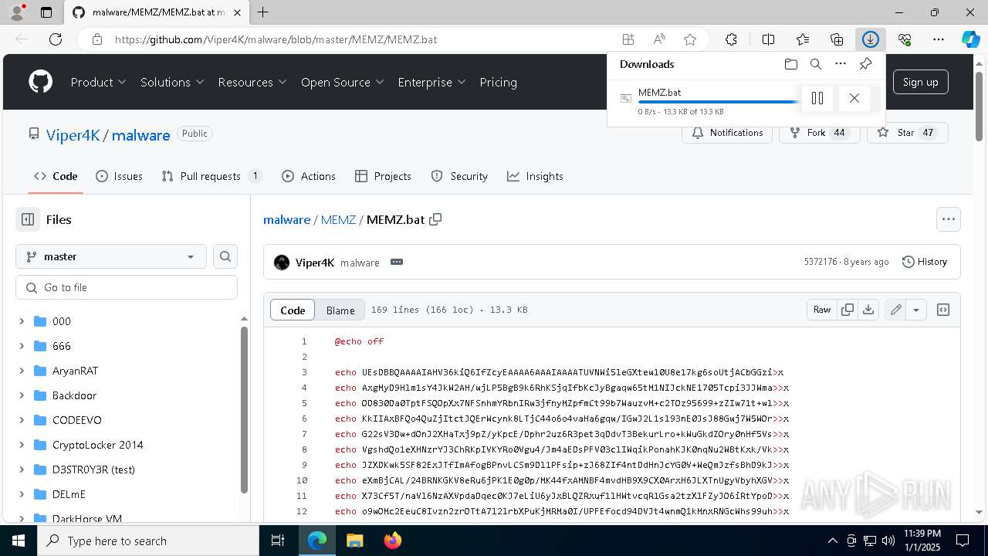Open the symbols panel icon
Viewport: 988px width, 556px height.
[943, 310]
